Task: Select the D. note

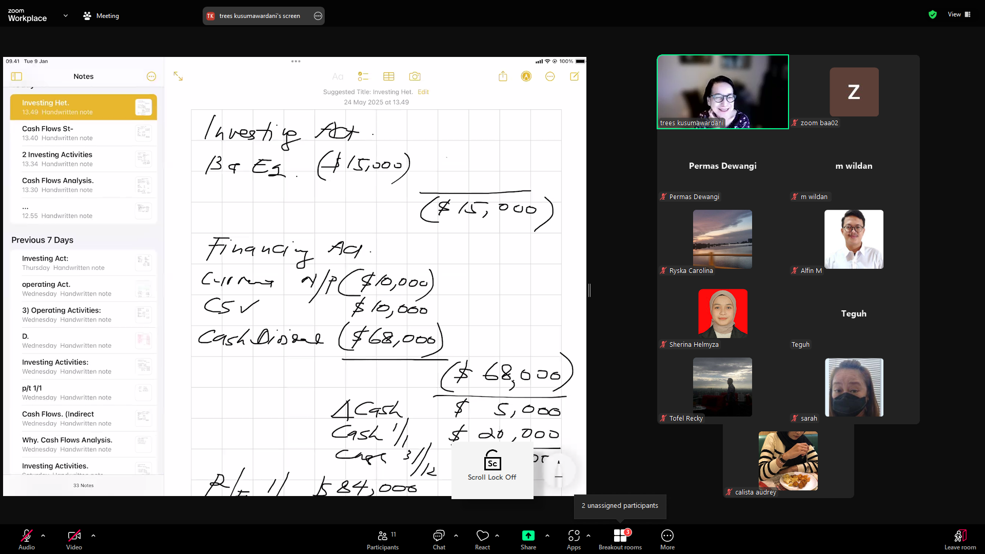Action: pos(84,341)
